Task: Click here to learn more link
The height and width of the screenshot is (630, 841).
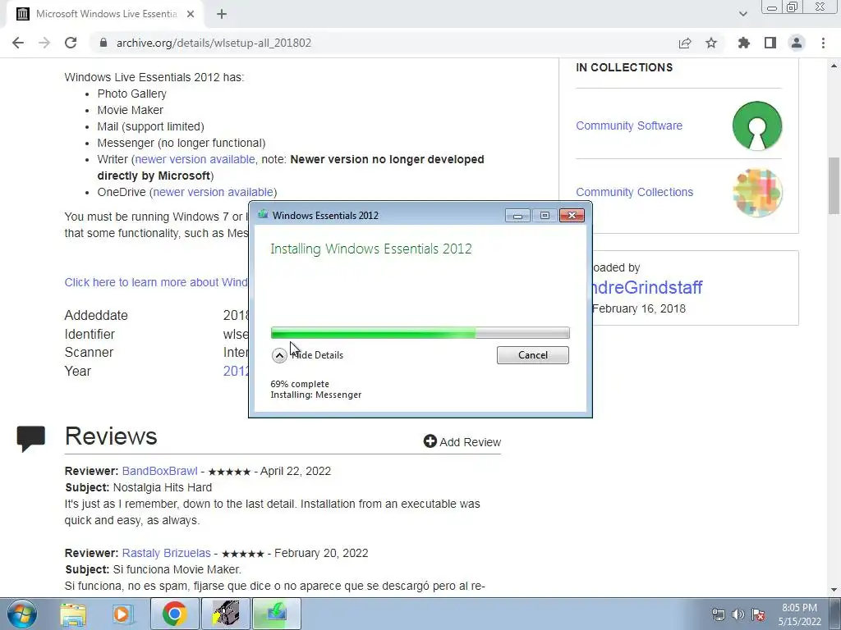Action: click(156, 282)
